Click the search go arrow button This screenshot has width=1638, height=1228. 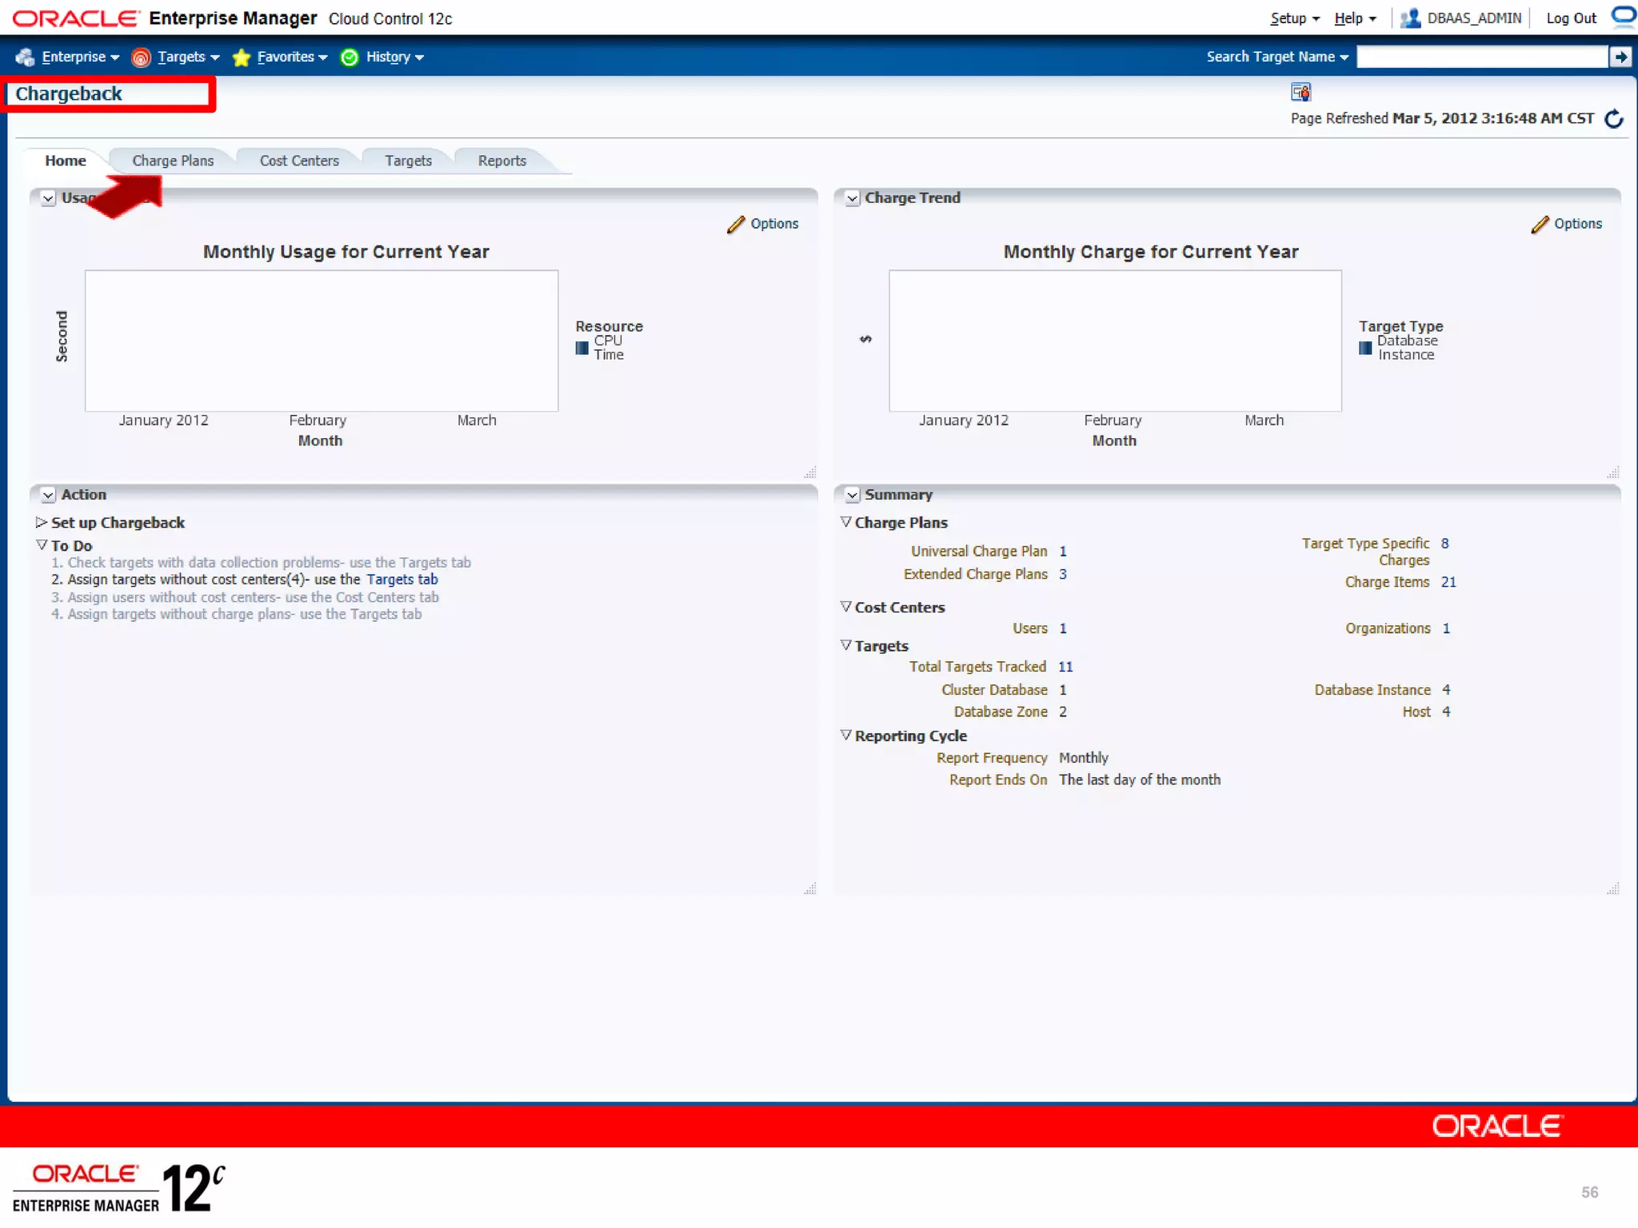[x=1620, y=57]
